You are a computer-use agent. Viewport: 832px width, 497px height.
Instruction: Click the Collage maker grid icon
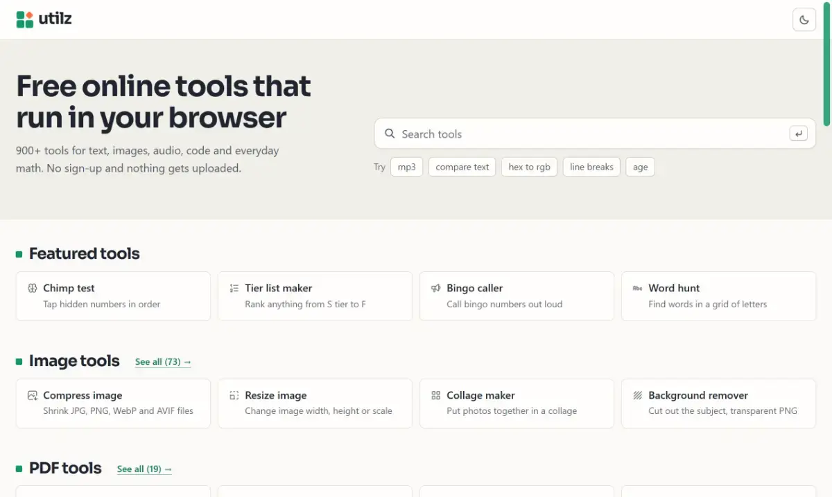tap(435, 395)
